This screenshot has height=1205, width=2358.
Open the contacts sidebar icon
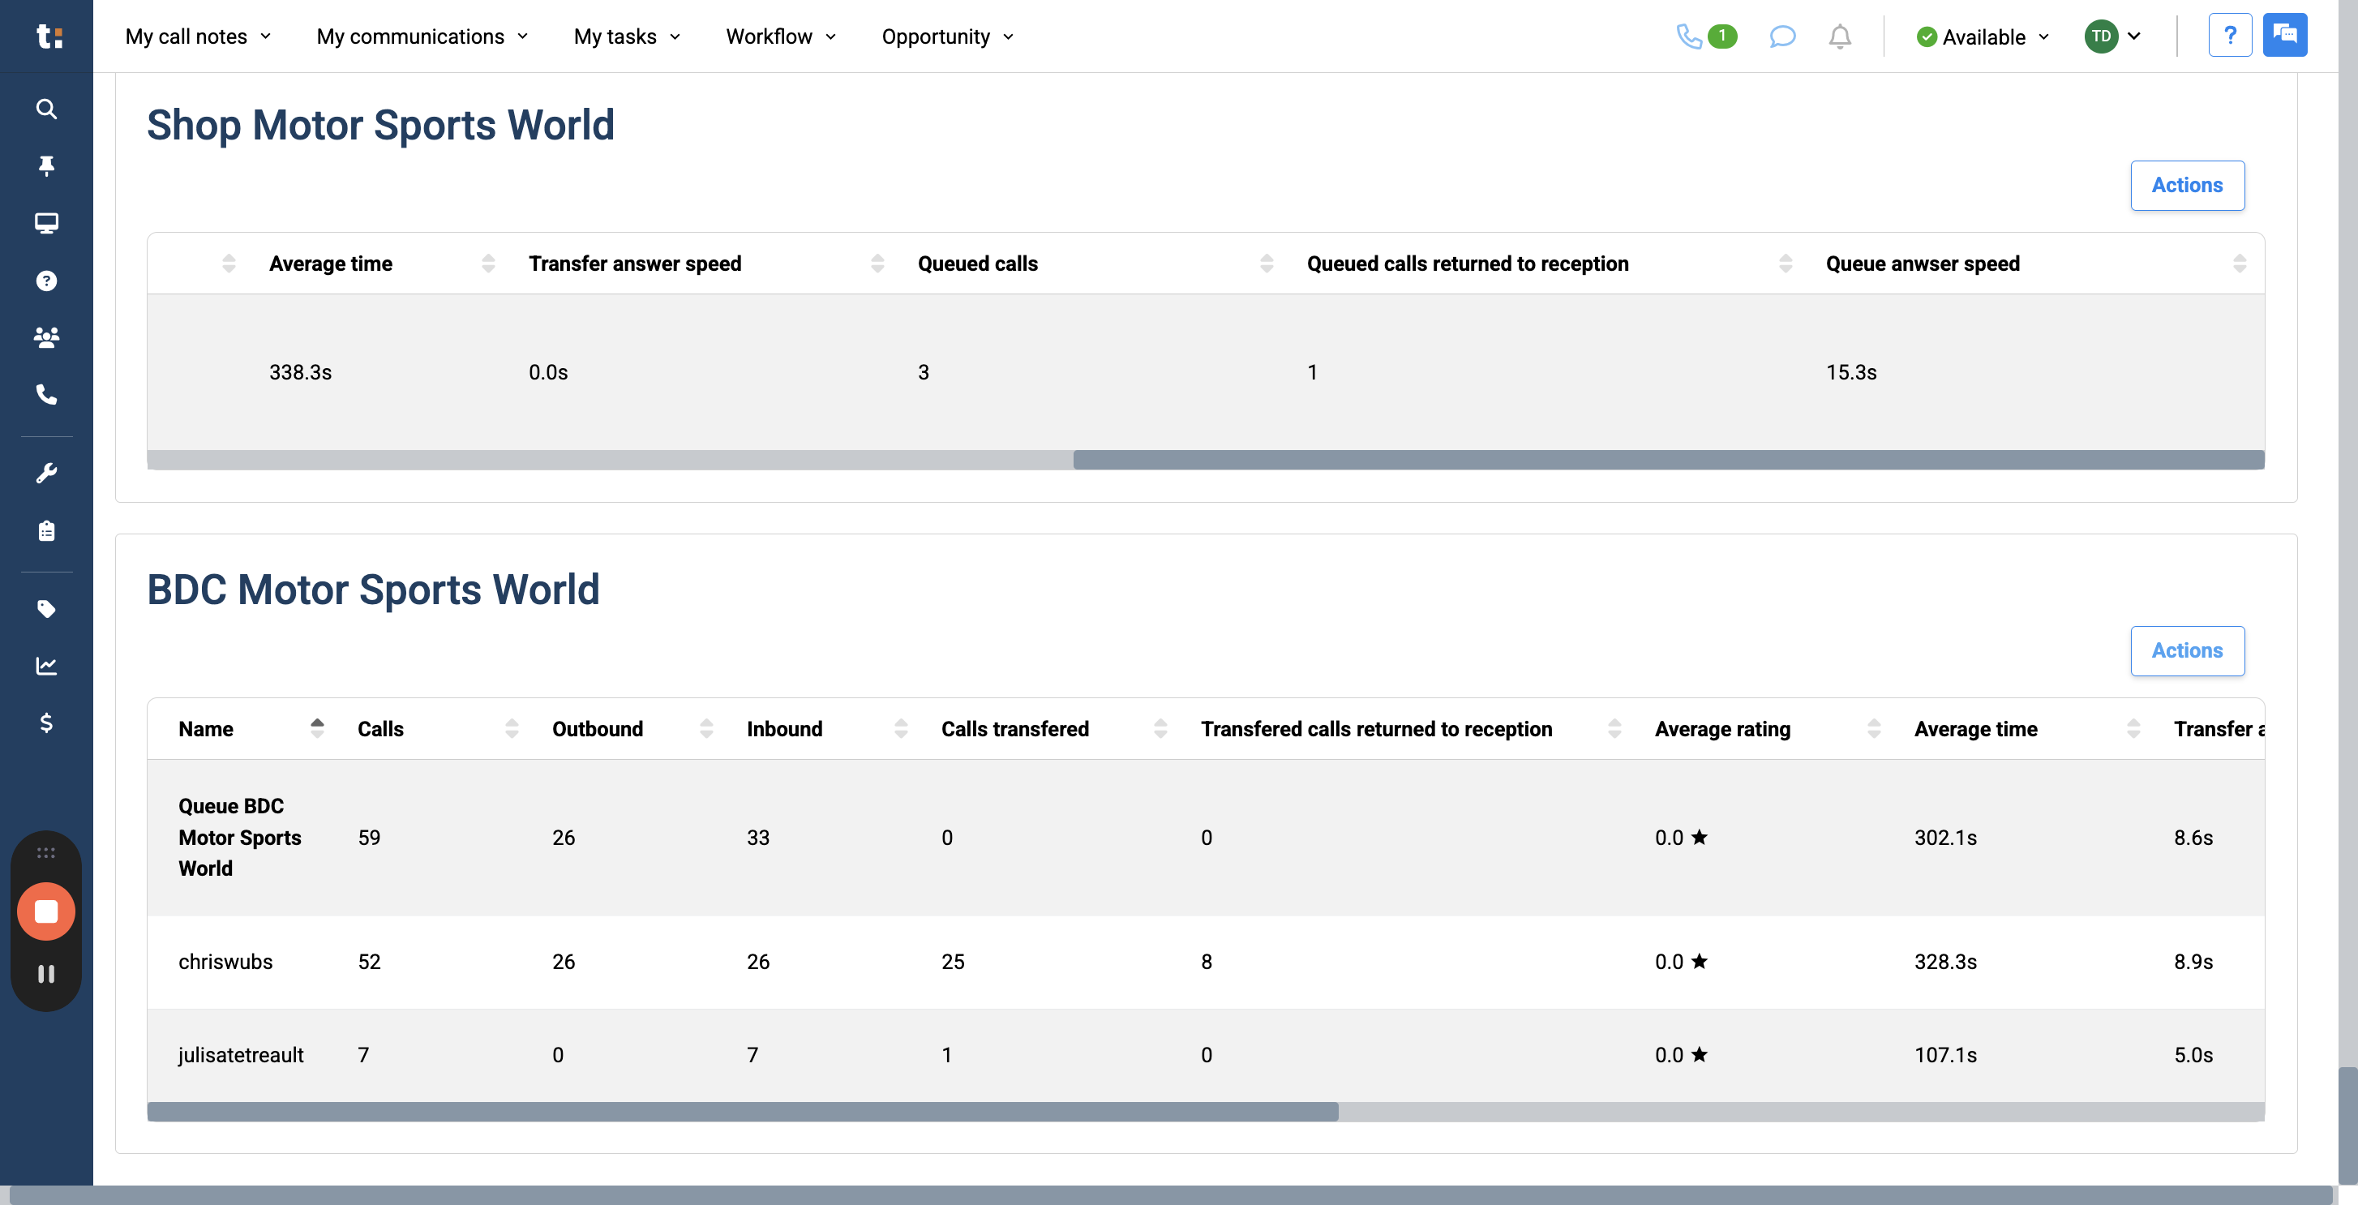pos(45,337)
